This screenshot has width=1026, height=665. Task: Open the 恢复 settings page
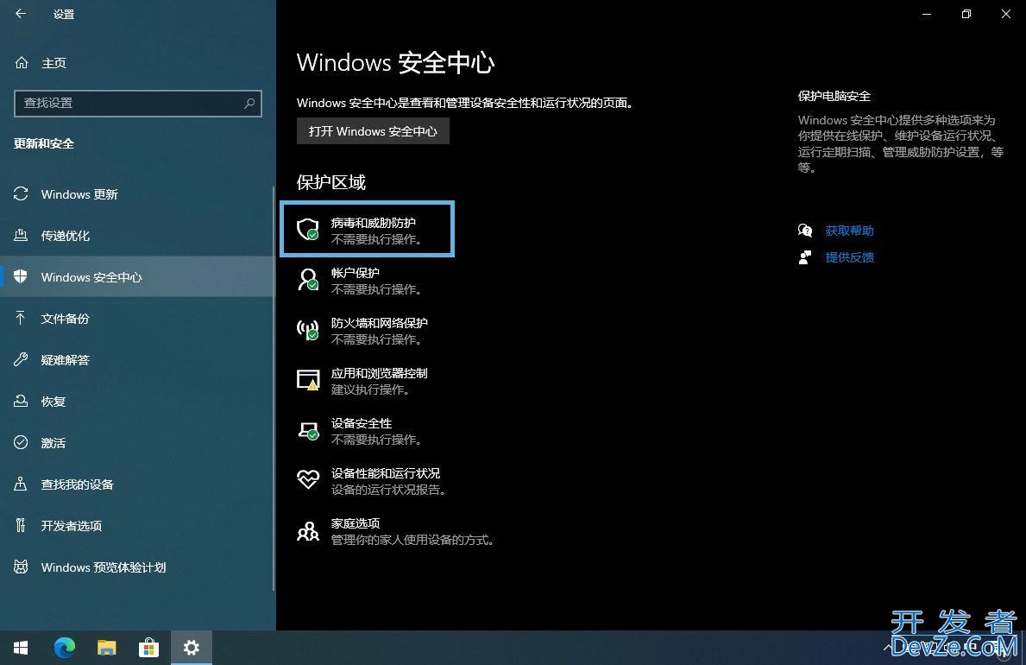click(x=137, y=401)
